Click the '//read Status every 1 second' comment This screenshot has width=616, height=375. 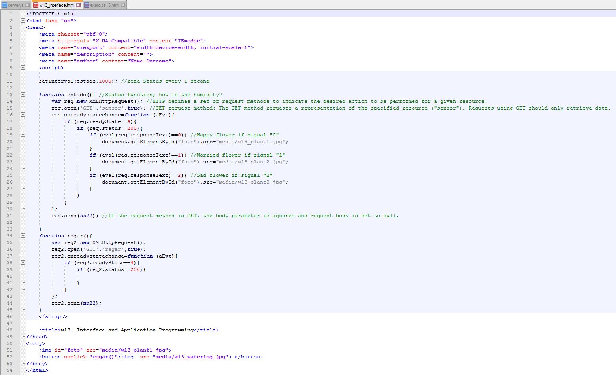165,81
